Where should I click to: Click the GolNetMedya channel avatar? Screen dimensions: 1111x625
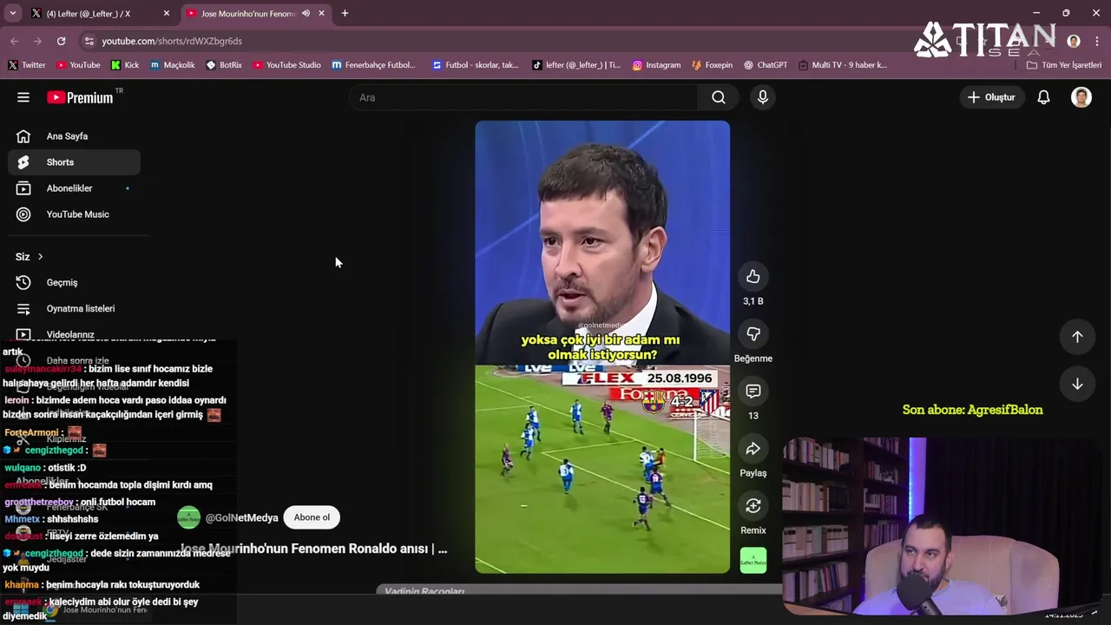click(x=188, y=518)
